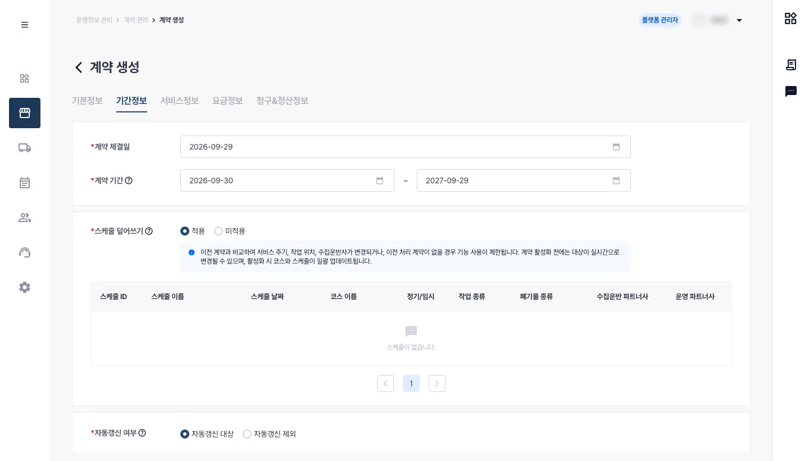This screenshot has height=461, width=809.
Task: Switch to the 기본정보 tab
Action: point(87,101)
